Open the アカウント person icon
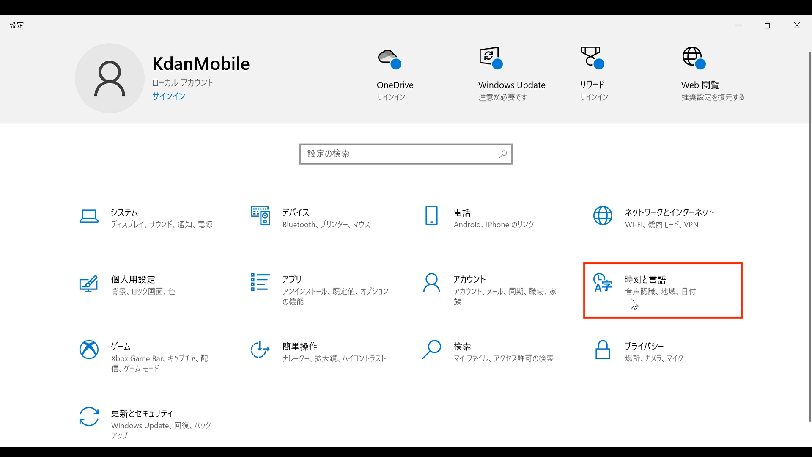The width and height of the screenshot is (812, 457). [x=431, y=283]
